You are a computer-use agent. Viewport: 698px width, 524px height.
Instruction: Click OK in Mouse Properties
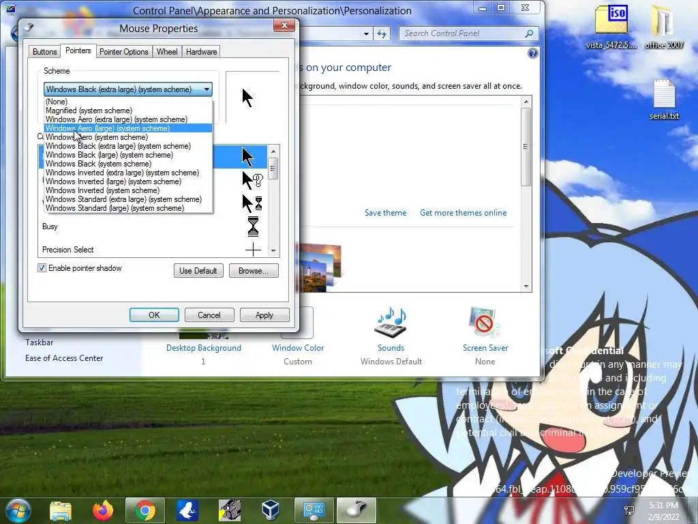[x=154, y=315]
